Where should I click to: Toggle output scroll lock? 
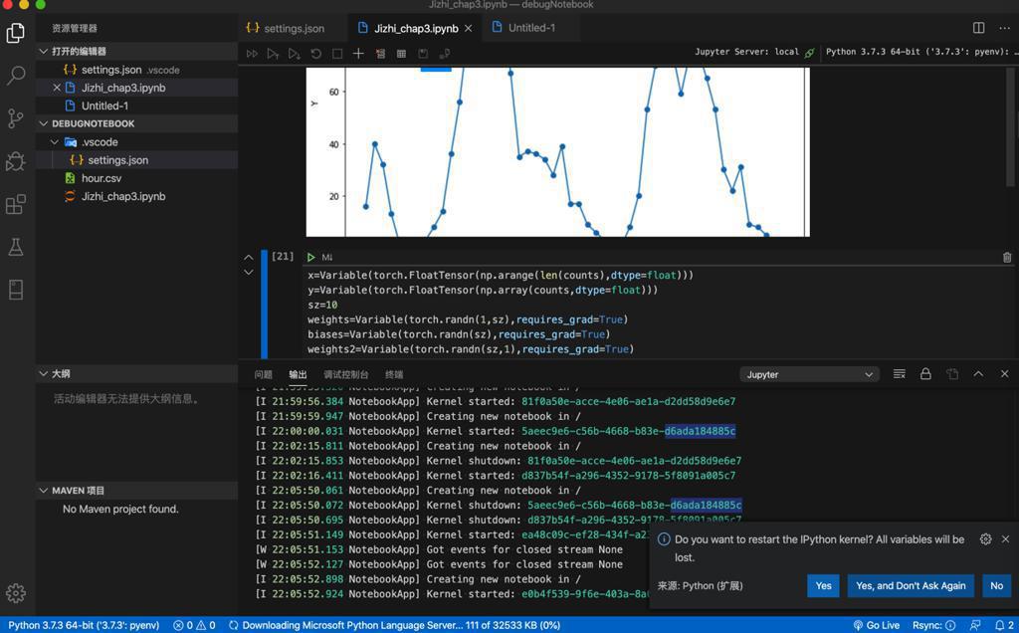[925, 374]
